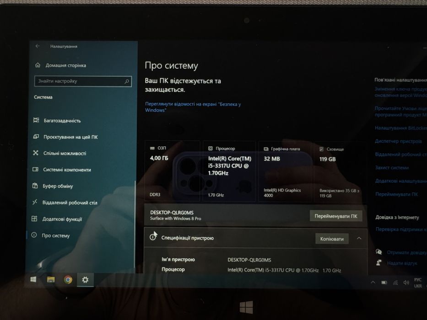Click the Графічна плата card icon
This screenshot has width=427, height=320.
pyautogui.click(x=266, y=149)
